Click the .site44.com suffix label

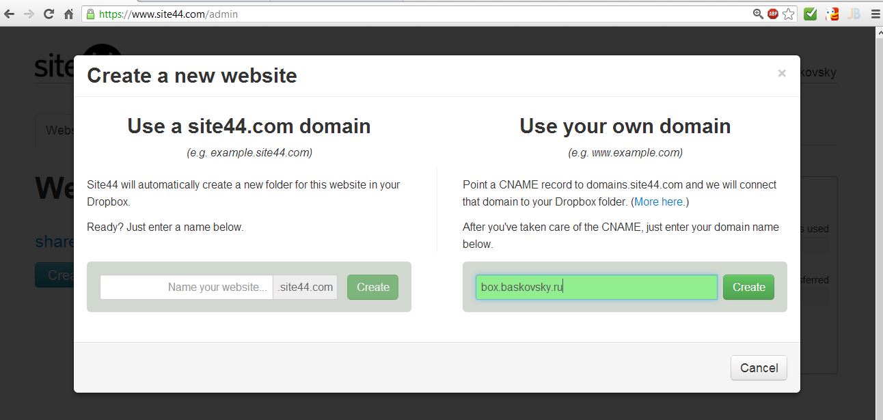click(x=305, y=287)
